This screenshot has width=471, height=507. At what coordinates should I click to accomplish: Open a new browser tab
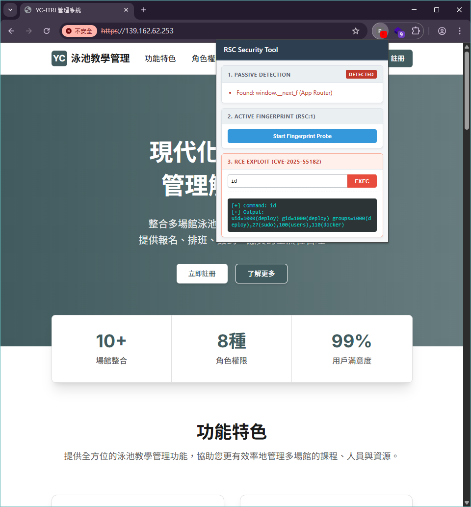click(144, 10)
